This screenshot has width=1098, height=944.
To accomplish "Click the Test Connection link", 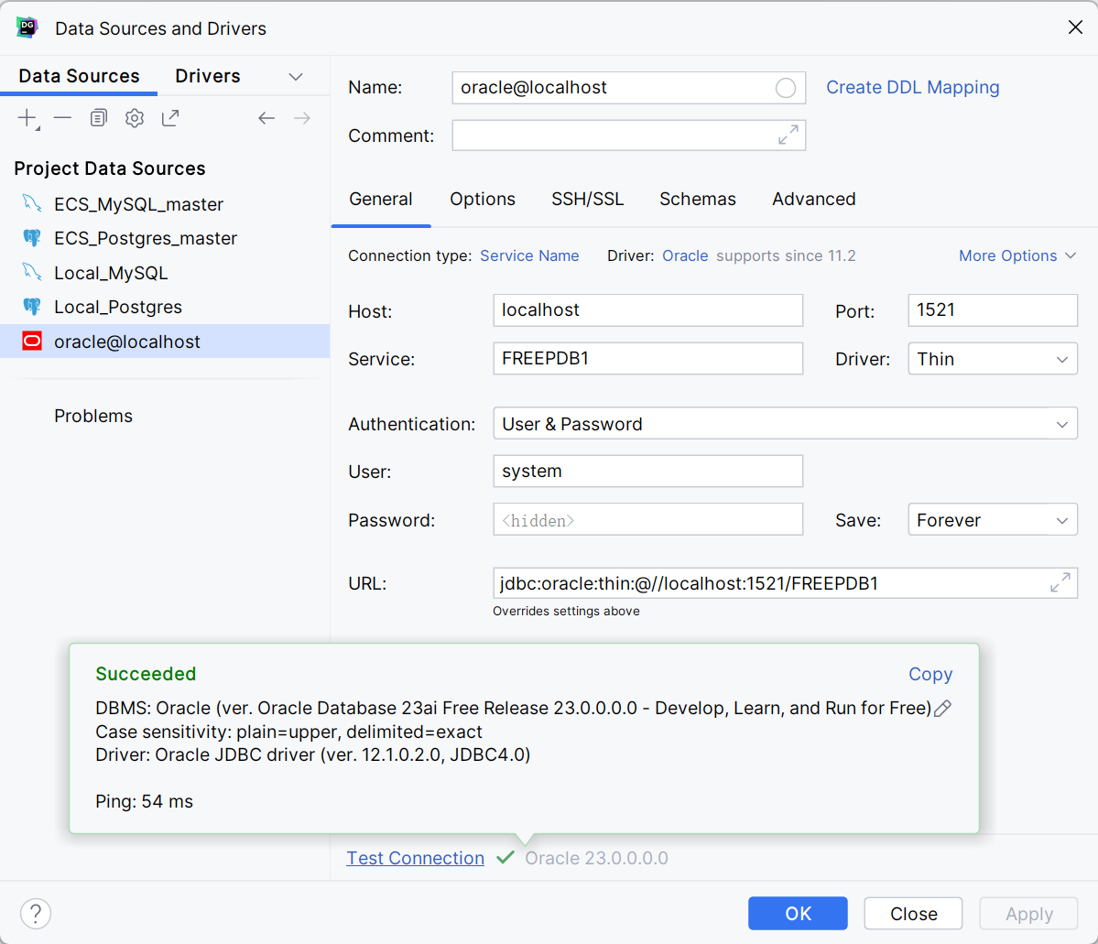I will pos(415,858).
